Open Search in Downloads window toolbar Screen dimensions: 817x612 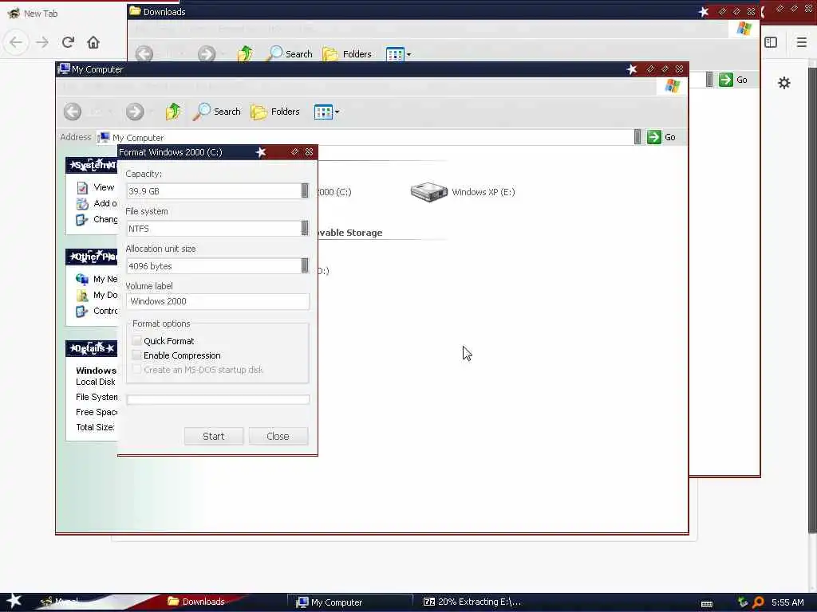(x=289, y=53)
